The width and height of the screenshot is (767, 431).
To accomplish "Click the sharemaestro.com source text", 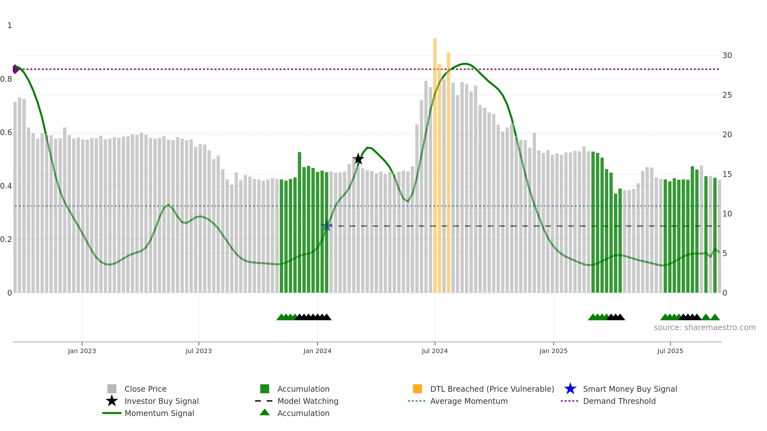I will pos(705,328).
